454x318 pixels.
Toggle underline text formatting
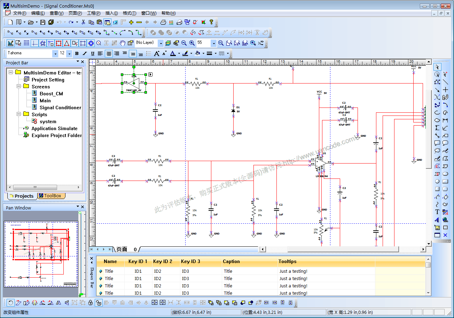[93, 54]
